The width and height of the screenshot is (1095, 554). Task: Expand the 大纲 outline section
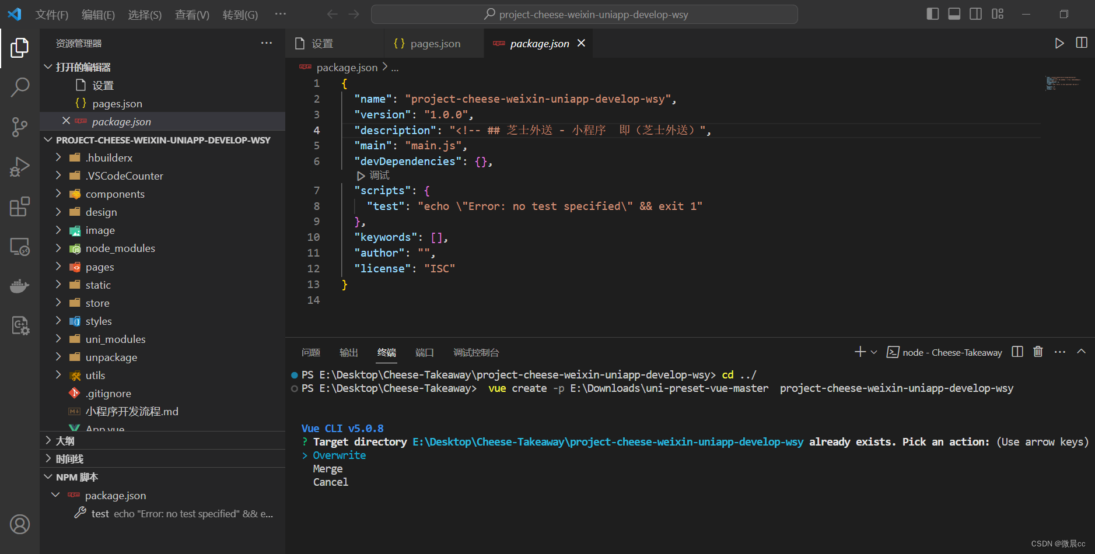click(162, 441)
